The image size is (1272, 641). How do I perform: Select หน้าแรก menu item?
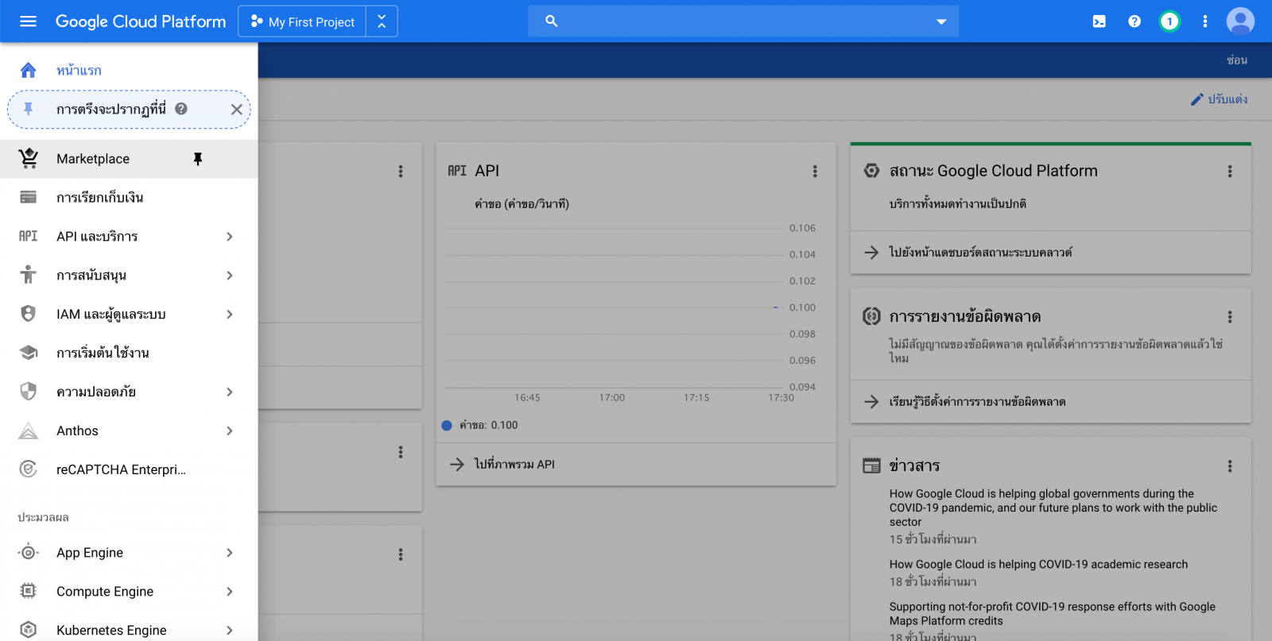[x=129, y=70]
